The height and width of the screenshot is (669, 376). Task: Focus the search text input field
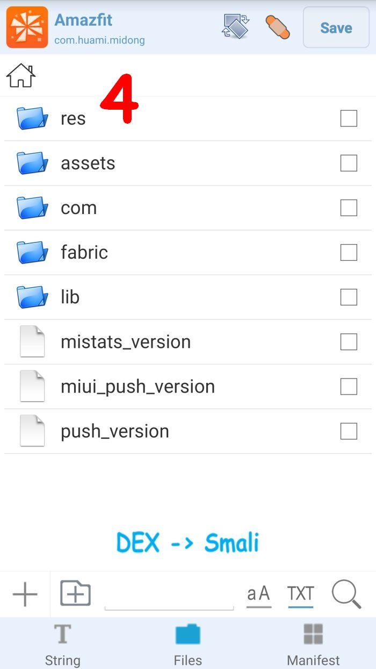[x=169, y=597]
